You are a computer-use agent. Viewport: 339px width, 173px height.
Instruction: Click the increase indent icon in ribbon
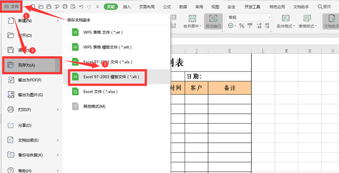coord(174,17)
